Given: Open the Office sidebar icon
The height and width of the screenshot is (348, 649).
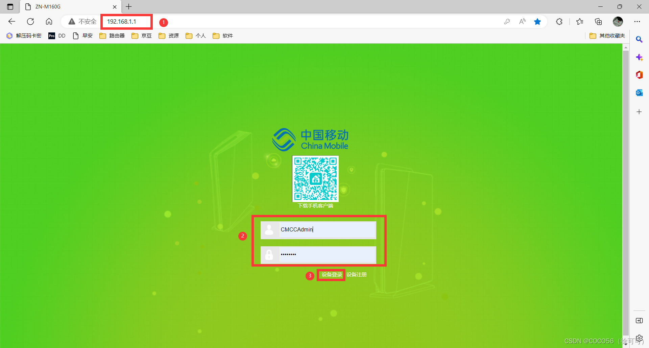Looking at the screenshot, I should [x=639, y=75].
